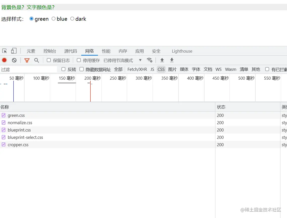Open the network search magnifier icon
The height and width of the screenshot is (218, 287).
point(37,60)
